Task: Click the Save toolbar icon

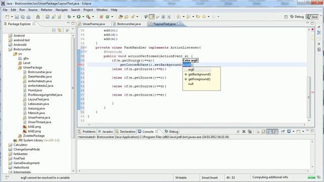Action: coord(17,17)
